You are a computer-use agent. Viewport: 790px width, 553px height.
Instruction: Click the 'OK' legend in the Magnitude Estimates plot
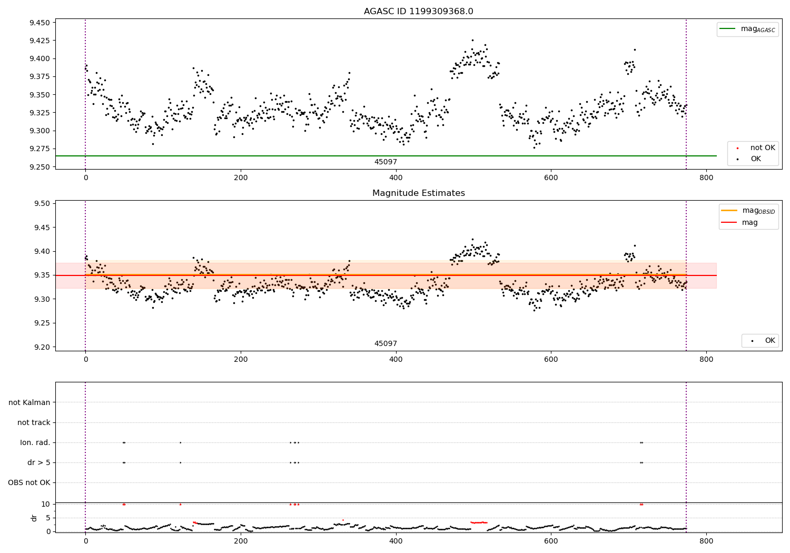(x=770, y=341)
